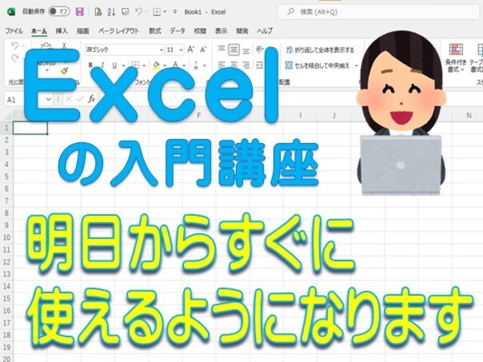This screenshot has width=483, height=362.
Task: Click the Underline U icon
Action: point(115,65)
